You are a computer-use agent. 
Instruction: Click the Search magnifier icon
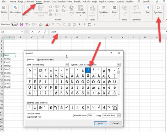[x=139, y=1]
